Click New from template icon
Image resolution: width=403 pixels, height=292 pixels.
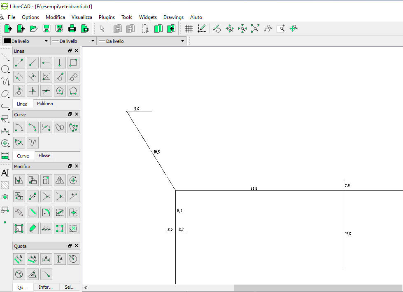pyautogui.click(x=21, y=28)
